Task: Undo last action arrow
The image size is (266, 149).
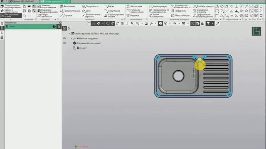Action: coord(25,16)
